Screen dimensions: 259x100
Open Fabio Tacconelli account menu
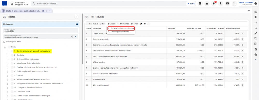(248, 4)
